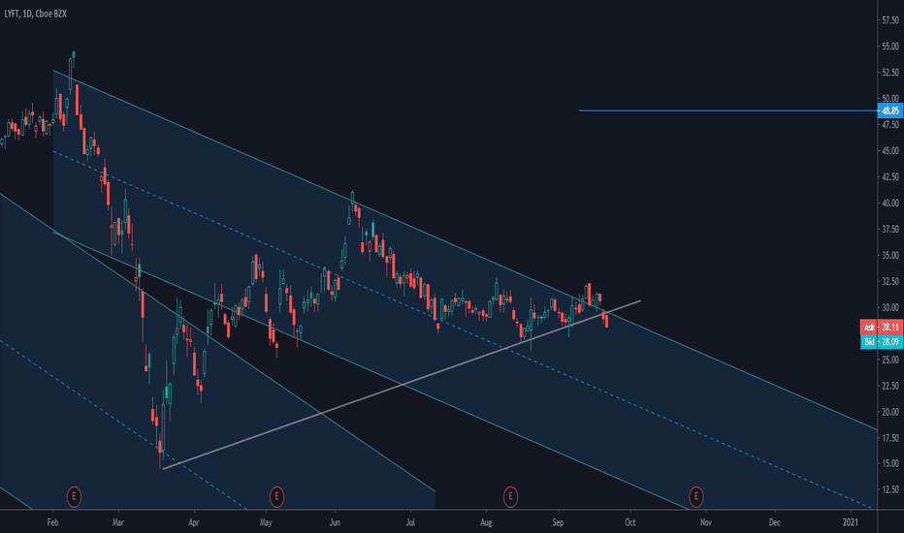Select the blue horizontal line at 48.85

point(727,110)
